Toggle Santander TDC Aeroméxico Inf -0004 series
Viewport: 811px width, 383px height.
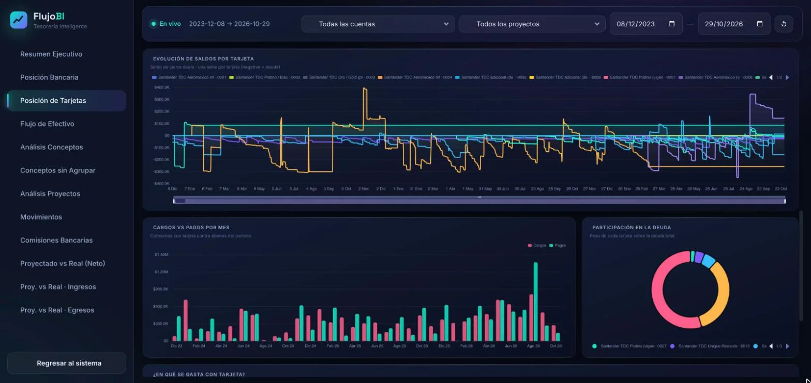(x=415, y=77)
